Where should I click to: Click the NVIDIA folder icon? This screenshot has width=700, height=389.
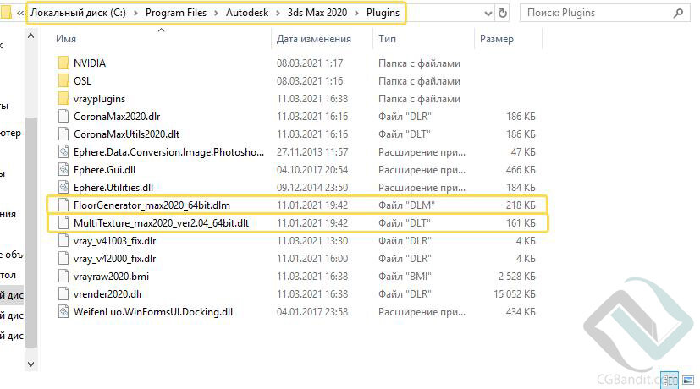click(x=63, y=63)
